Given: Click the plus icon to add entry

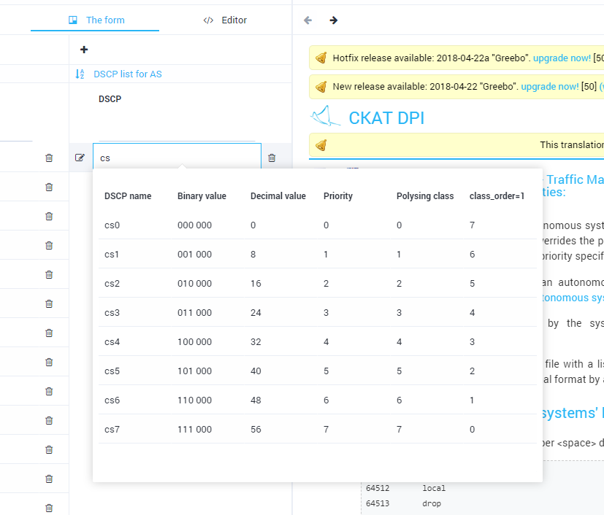Looking at the screenshot, I should (84, 50).
